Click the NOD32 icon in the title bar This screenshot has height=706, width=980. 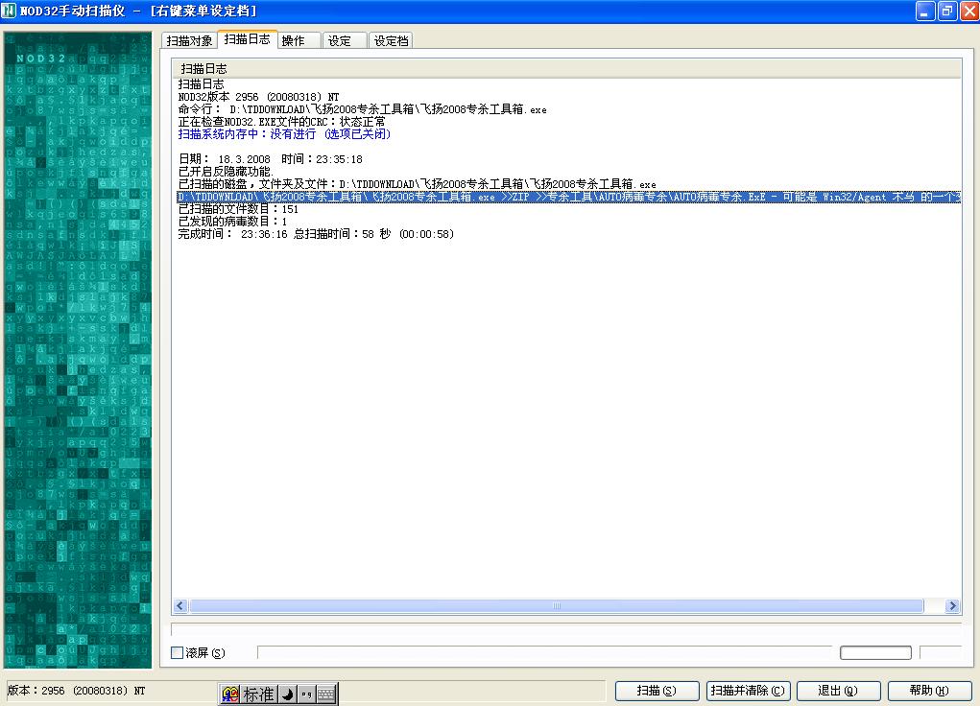pyautogui.click(x=9, y=11)
